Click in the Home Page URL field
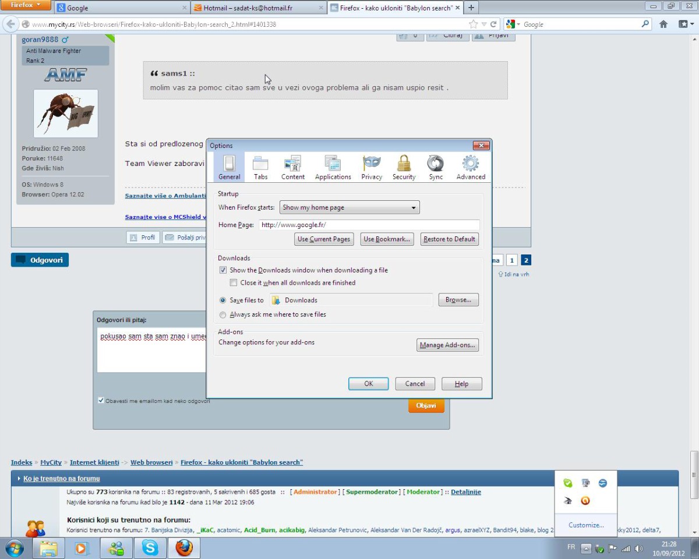 (x=369, y=225)
